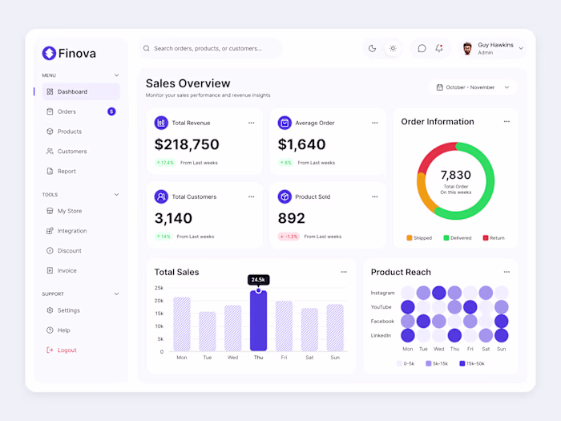
Task: Click the Mon bar in Total Sales
Action: pos(182,324)
